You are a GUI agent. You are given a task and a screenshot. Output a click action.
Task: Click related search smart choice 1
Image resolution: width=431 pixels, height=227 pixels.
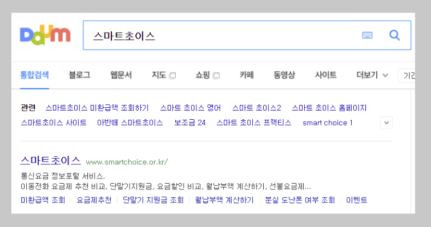pyautogui.click(x=328, y=123)
